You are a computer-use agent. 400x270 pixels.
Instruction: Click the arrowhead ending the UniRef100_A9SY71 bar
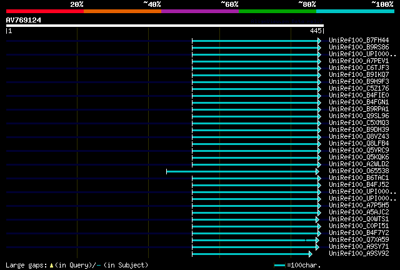click(317, 247)
